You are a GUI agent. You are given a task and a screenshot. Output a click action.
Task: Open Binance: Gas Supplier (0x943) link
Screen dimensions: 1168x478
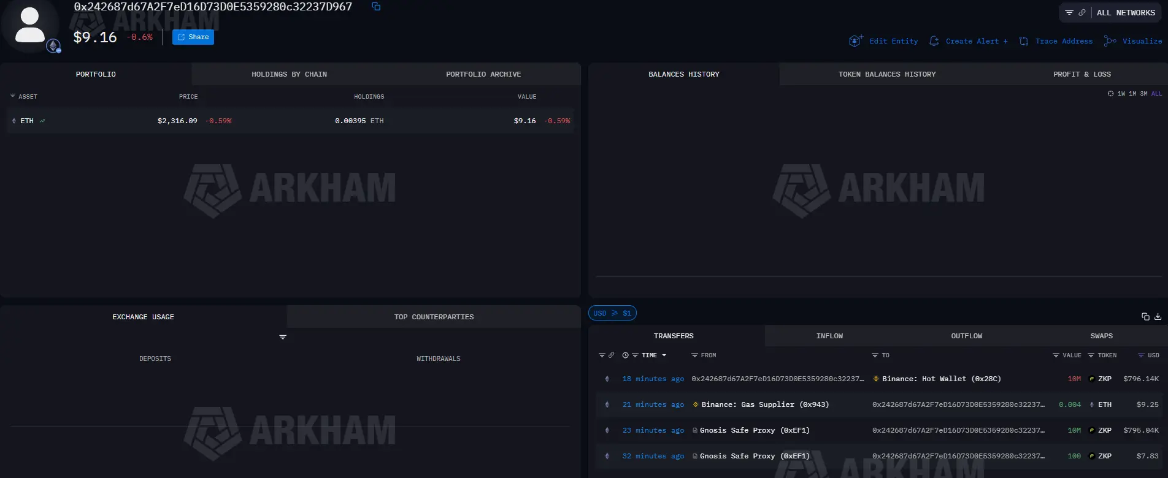(x=765, y=405)
